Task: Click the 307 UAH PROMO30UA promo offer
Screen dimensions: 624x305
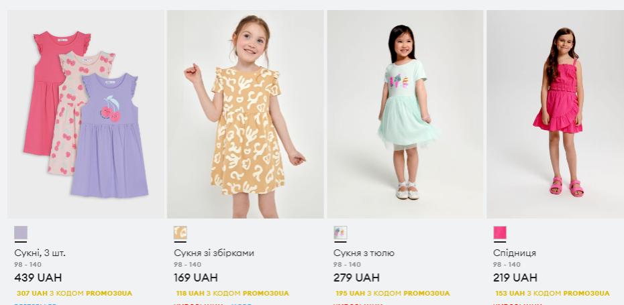Action: pyautogui.click(x=74, y=294)
